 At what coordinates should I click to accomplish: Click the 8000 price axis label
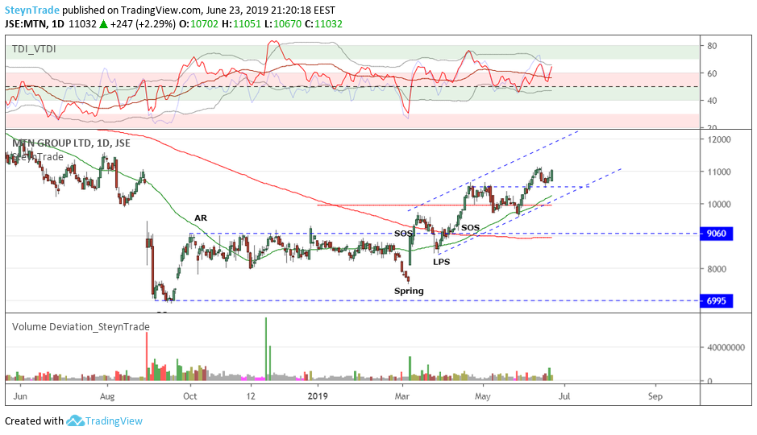(717, 268)
